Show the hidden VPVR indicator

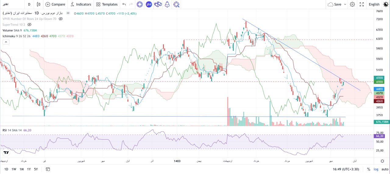pyautogui.click(x=61, y=19)
